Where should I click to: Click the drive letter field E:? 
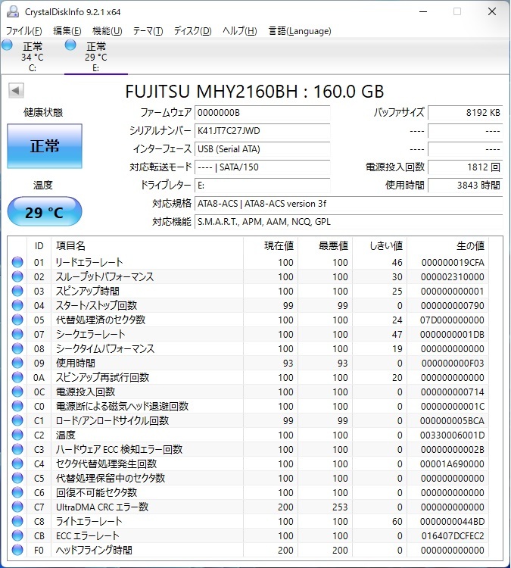(x=262, y=185)
